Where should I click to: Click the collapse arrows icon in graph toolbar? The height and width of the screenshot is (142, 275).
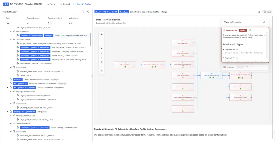(x=102, y=66)
